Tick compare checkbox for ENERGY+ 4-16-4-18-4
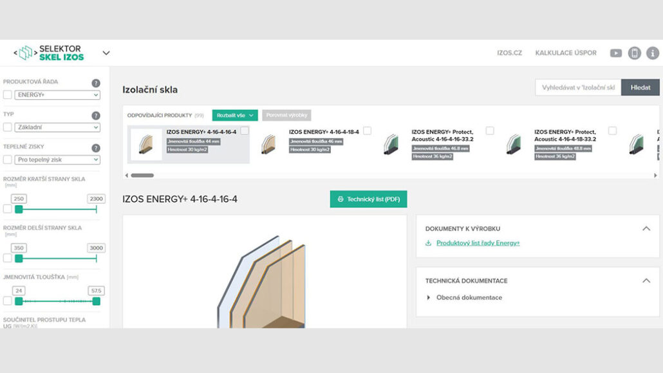Image resolution: width=663 pixels, height=373 pixels. 367,131
